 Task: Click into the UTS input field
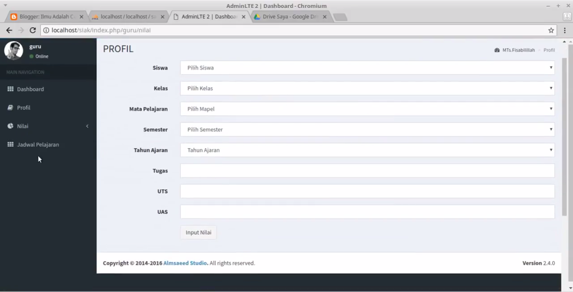[x=367, y=191]
